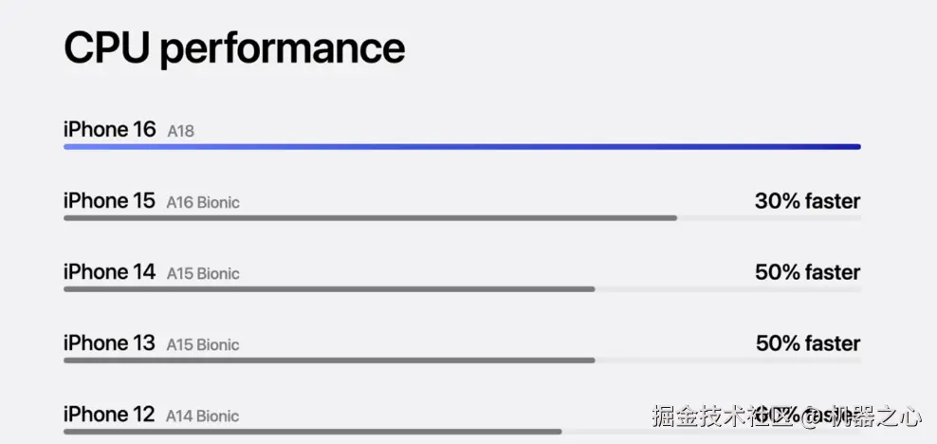The image size is (937, 444).
Task: Select the iPhone 15 label
Action: point(109,201)
